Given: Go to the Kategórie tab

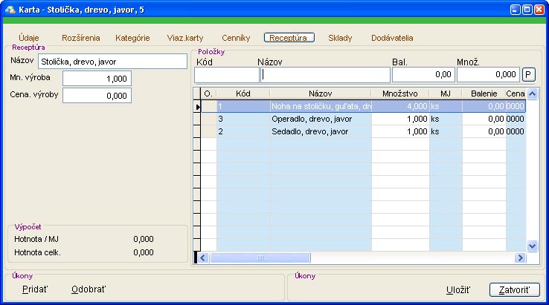Looking at the screenshot, I should point(132,37).
